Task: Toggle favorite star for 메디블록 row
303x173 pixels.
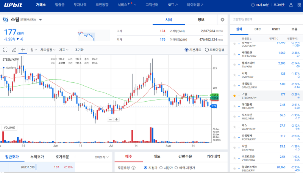Action: (234, 106)
